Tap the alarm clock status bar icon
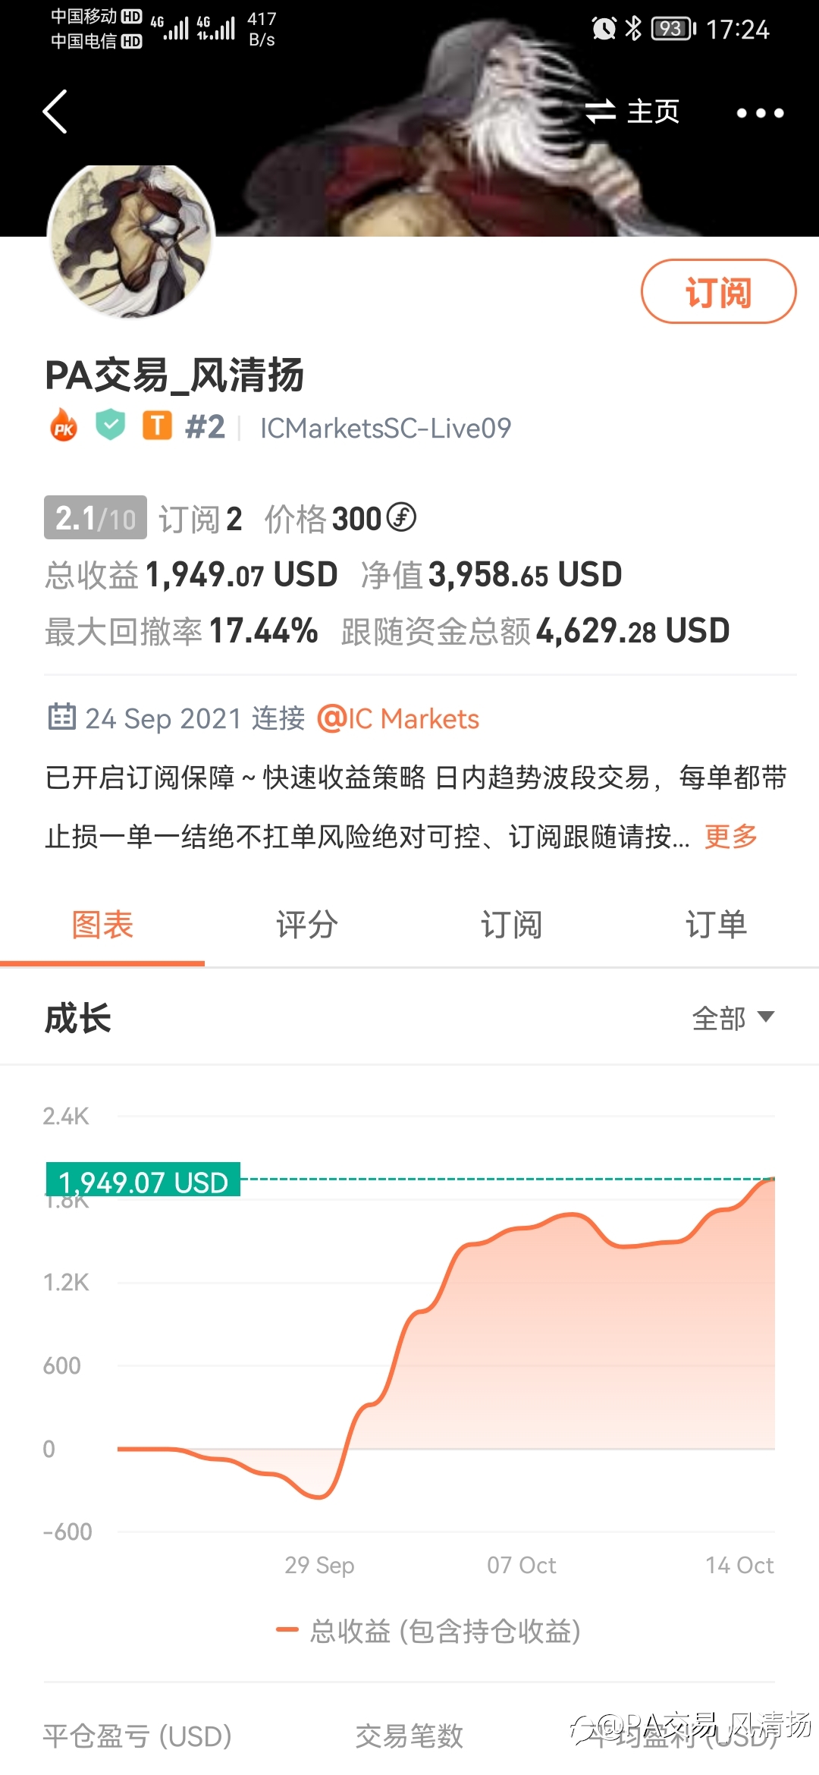Screen dimensions: 819x1775 tap(604, 29)
